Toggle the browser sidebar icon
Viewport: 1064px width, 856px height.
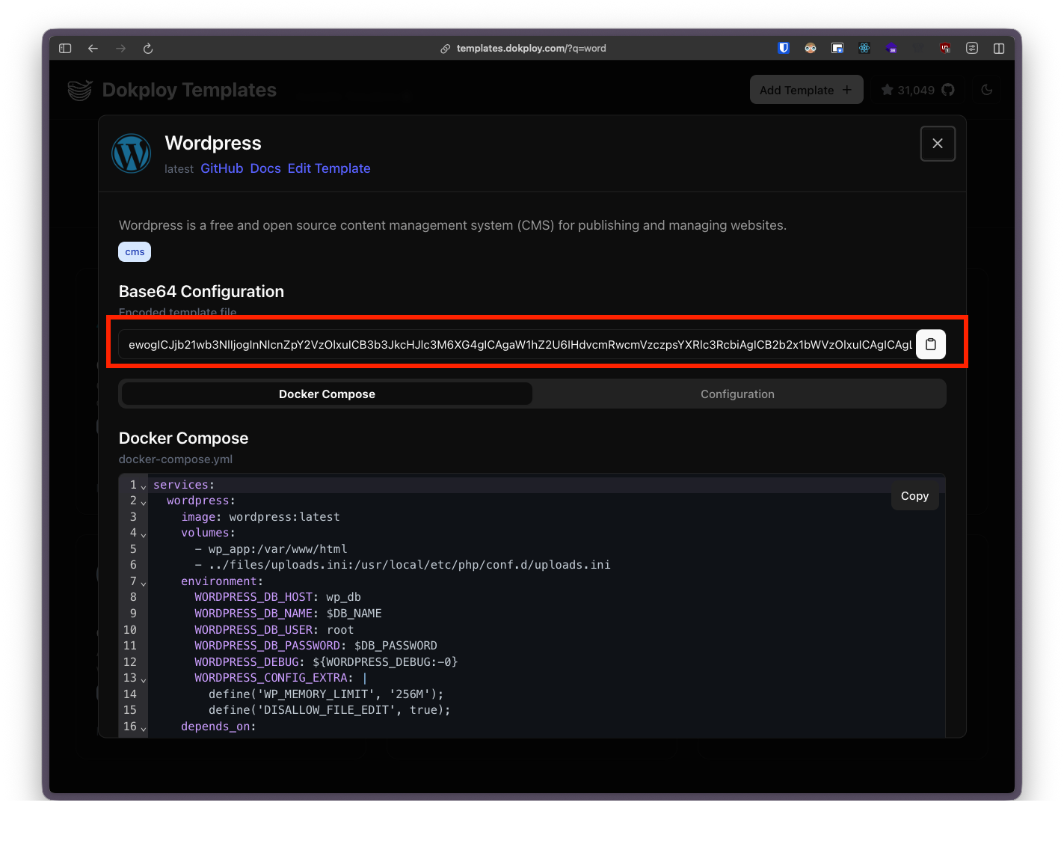[x=65, y=49]
